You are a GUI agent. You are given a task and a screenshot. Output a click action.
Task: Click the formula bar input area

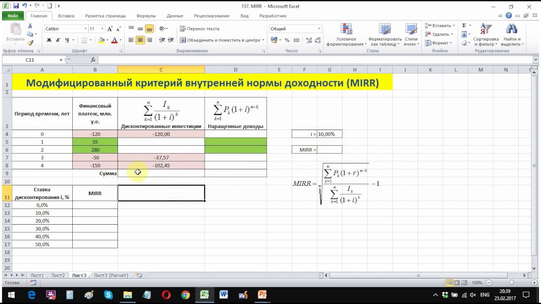[x=315, y=60]
